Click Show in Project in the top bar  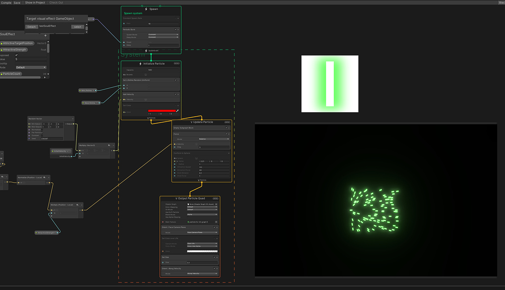pos(35,2)
